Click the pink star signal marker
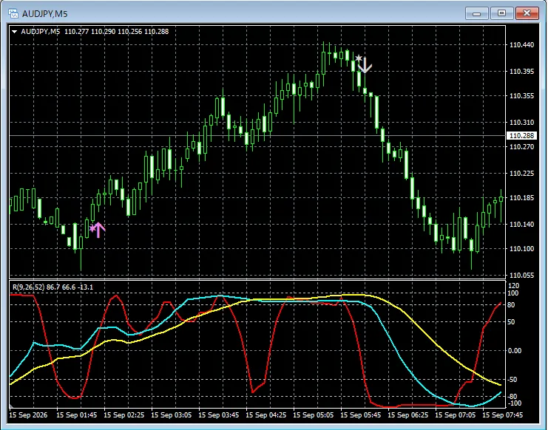Viewport: 548px width, 430px height. (x=92, y=228)
